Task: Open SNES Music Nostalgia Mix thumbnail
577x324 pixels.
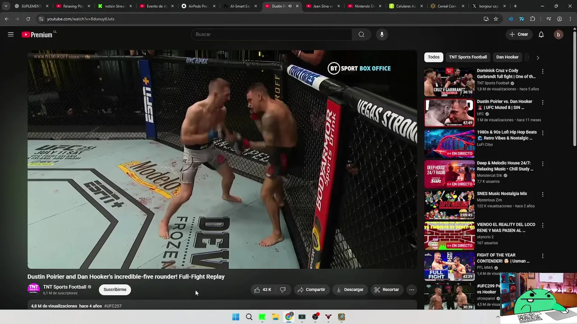Action: click(x=449, y=205)
